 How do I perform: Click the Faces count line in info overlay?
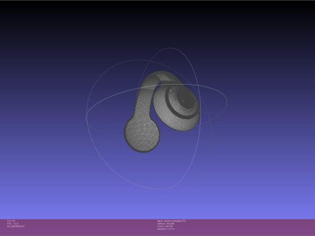165,226
